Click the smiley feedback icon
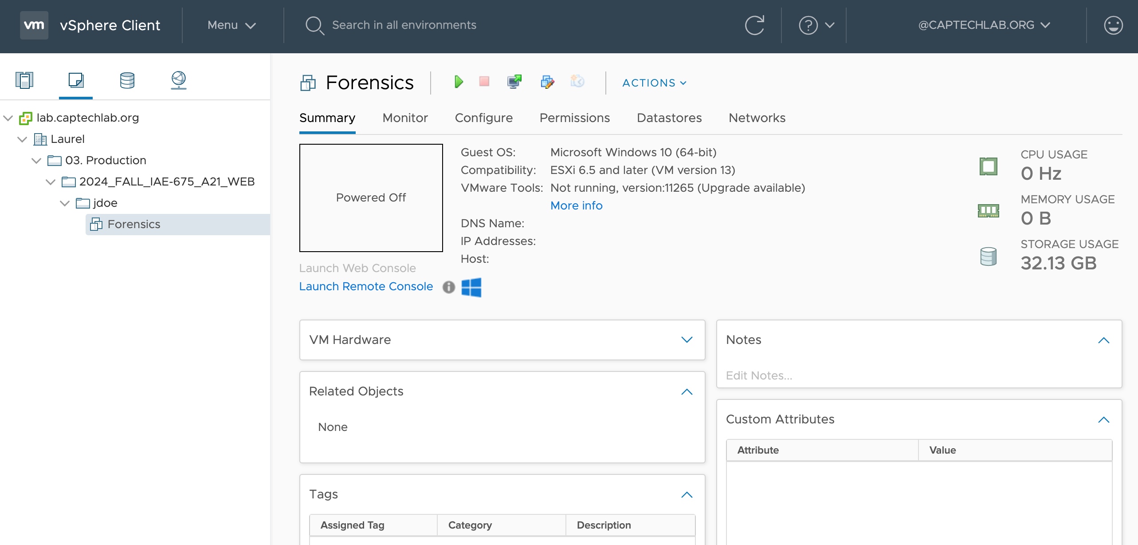Screen dimensions: 1138x545 click(1113, 25)
